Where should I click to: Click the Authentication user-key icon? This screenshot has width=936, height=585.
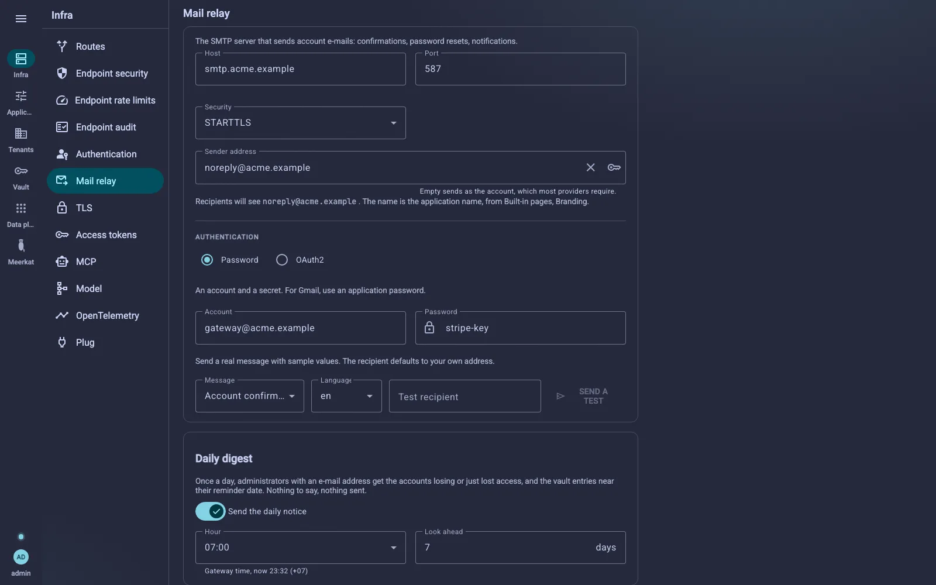pos(62,154)
